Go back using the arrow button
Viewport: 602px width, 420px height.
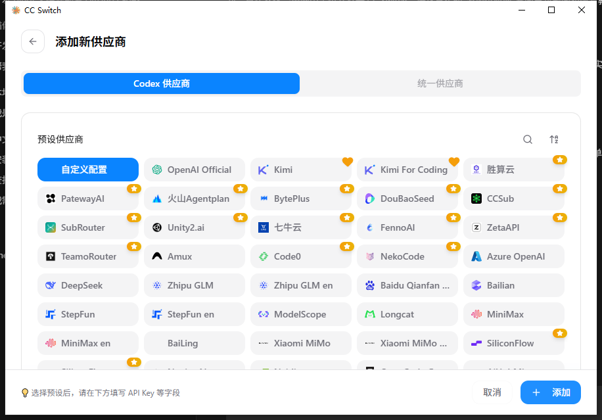click(x=33, y=41)
